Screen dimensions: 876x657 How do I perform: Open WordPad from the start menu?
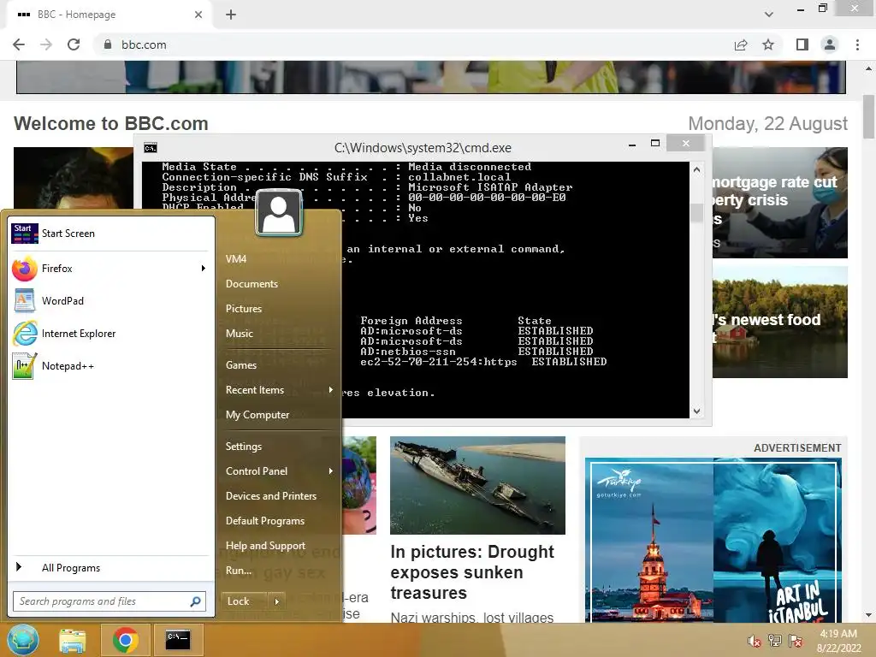(x=110, y=301)
